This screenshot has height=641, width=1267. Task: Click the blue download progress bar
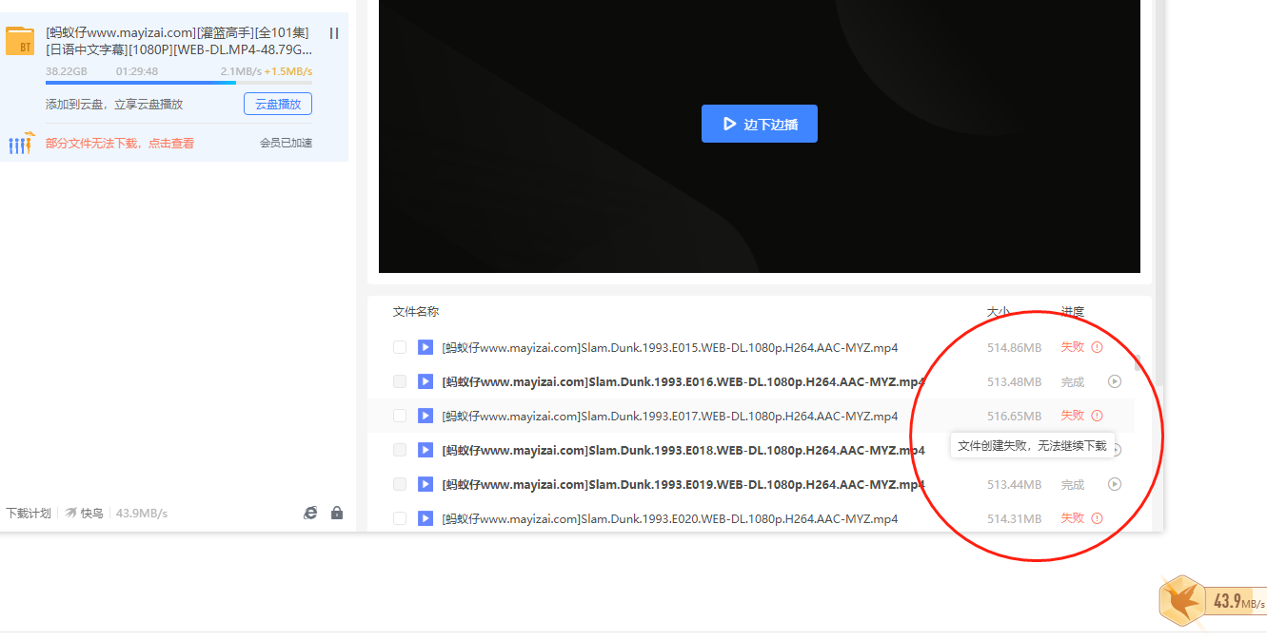[x=140, y=83]
